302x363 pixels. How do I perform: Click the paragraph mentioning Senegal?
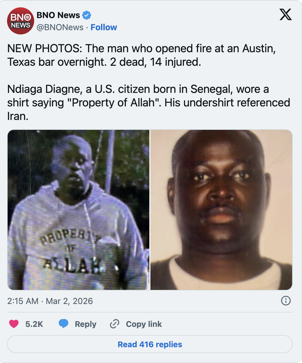click(x=149, y=102)
